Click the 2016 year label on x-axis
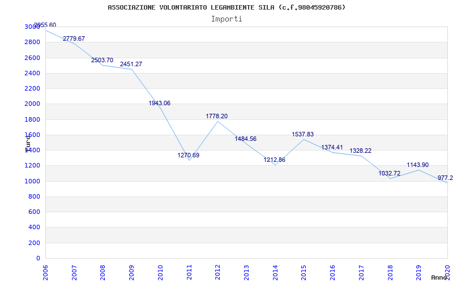 pos(332,273)
